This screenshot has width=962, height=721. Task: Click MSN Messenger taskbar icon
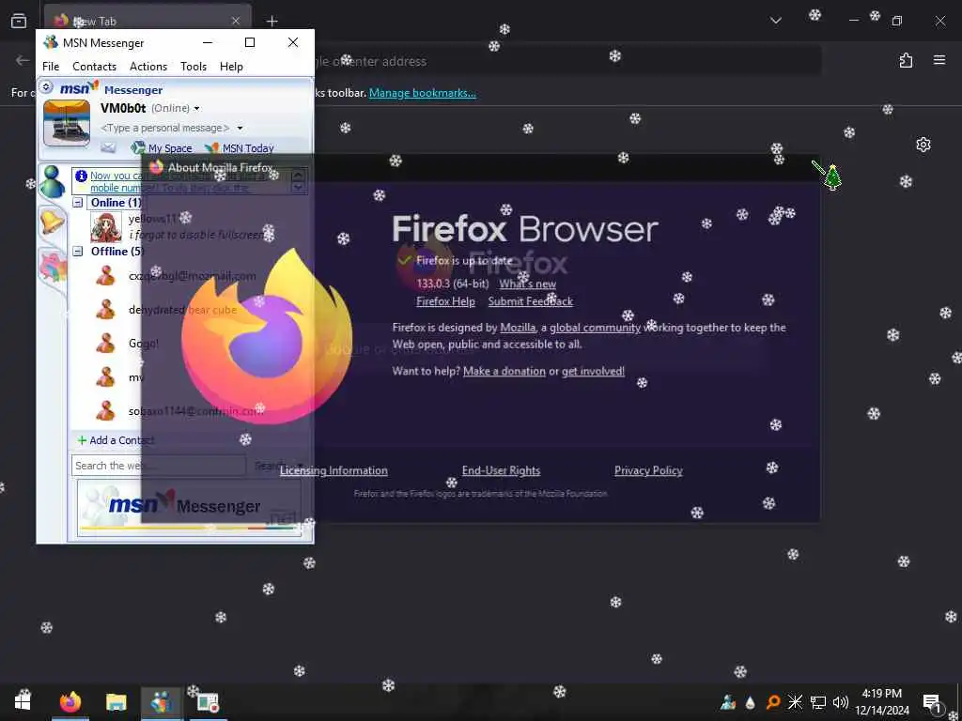tap(162, 702)
